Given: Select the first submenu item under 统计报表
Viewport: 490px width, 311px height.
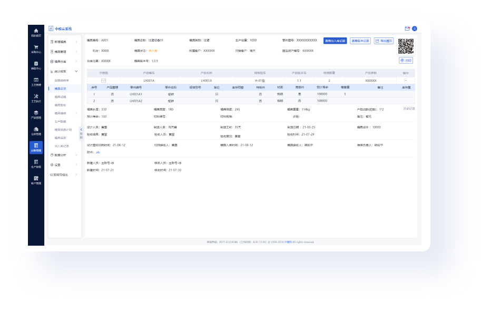Looking at the screenshot, I should click(x=62, y=80).
